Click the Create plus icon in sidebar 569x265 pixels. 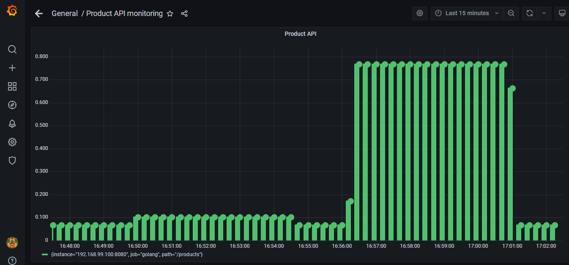[12, 68]
